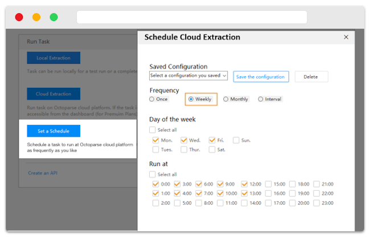Viewport: 370px width, 237px height.
Task: Close the Schedule Cloud Extraction dialog
Action: click(x=346, y=37)
